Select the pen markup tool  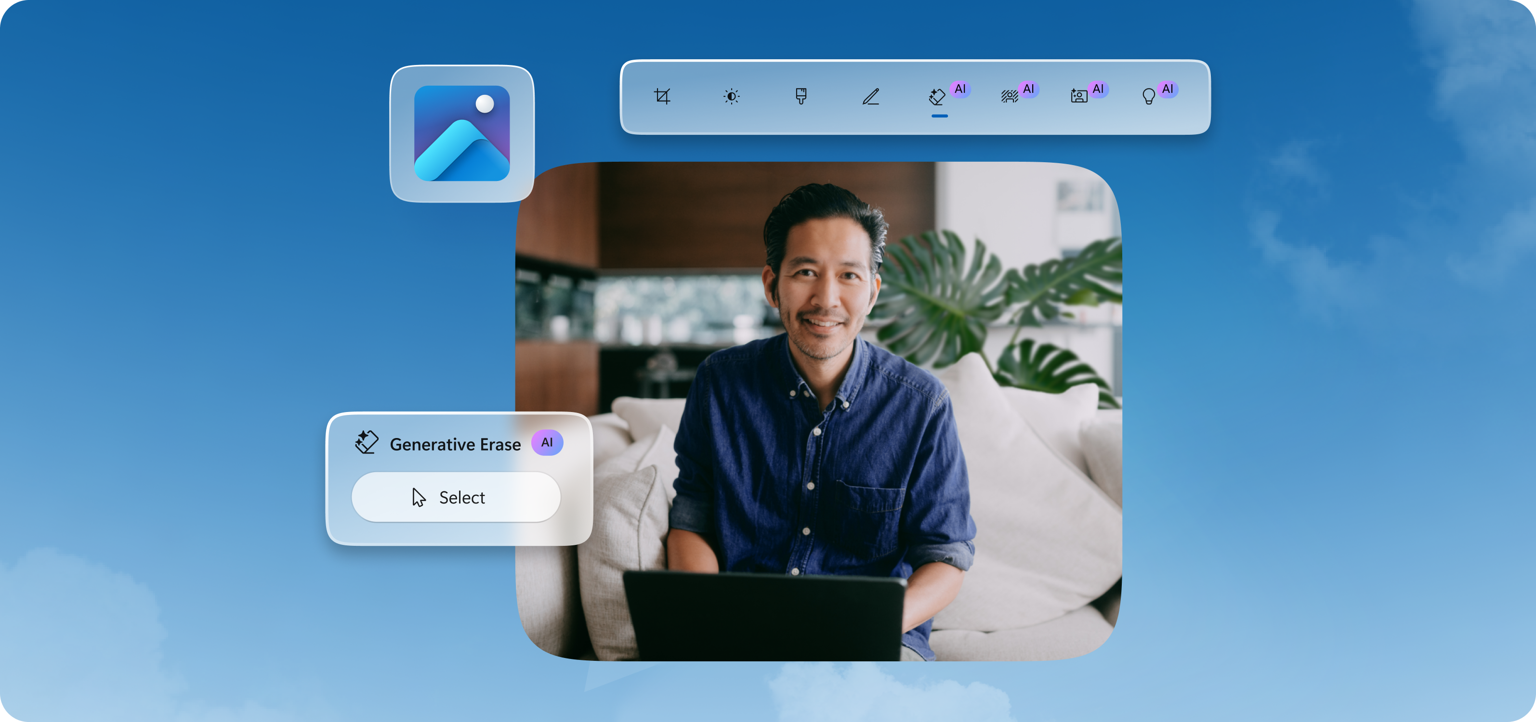pos(870,96)
